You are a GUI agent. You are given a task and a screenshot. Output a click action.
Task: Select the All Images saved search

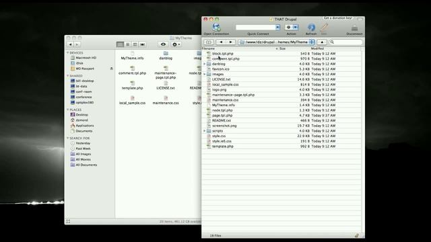tap(84, 154)
